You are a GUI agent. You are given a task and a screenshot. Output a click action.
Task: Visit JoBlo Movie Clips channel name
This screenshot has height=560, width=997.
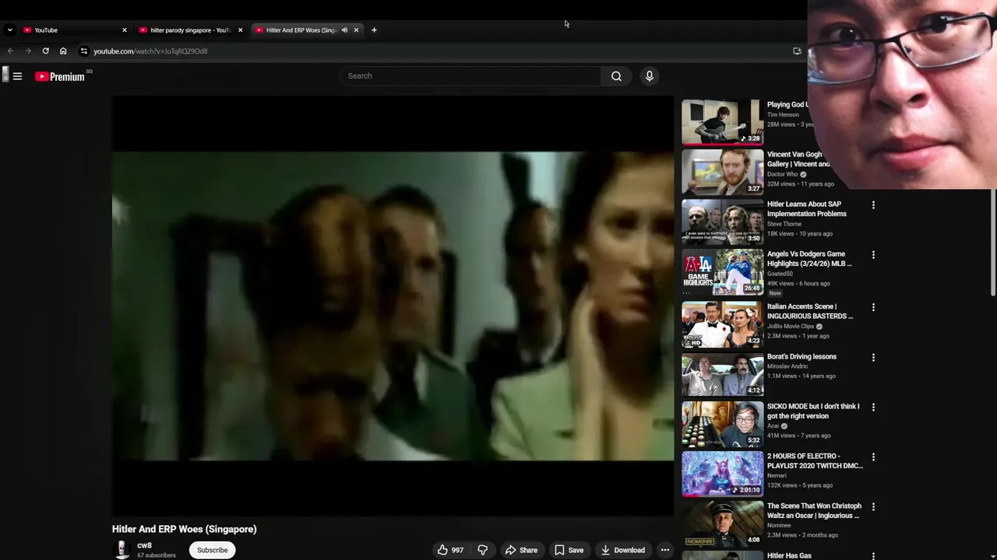(x=790, y=327)
